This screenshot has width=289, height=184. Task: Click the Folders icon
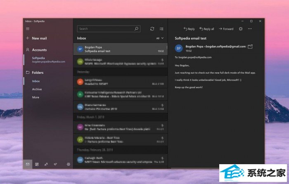28,72
